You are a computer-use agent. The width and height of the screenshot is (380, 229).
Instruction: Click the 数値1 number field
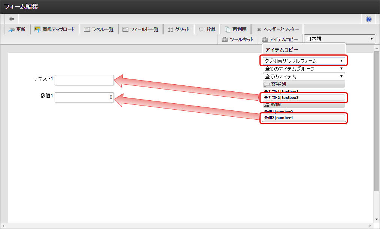coord(84,97)
